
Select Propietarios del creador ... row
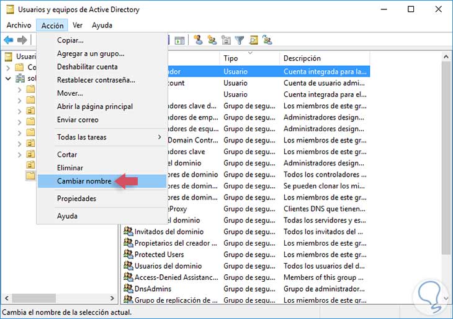click(x=246, y=243)
